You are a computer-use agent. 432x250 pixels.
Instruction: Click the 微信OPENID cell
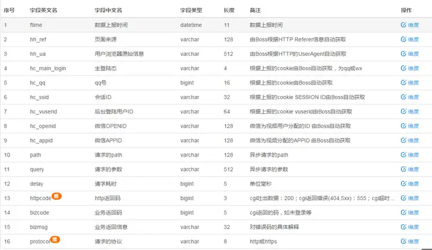point(111,126)
